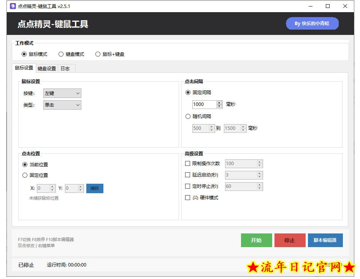Click the blue 捕获 button
This screenshot has height=279, width=360.
pos(95,188)
